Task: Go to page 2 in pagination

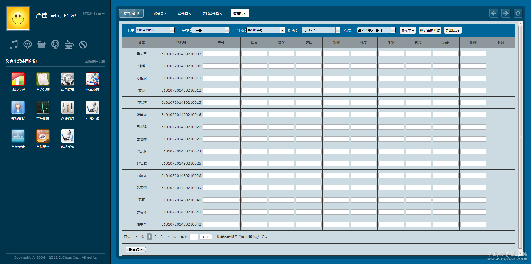Action: coord(155,237)
